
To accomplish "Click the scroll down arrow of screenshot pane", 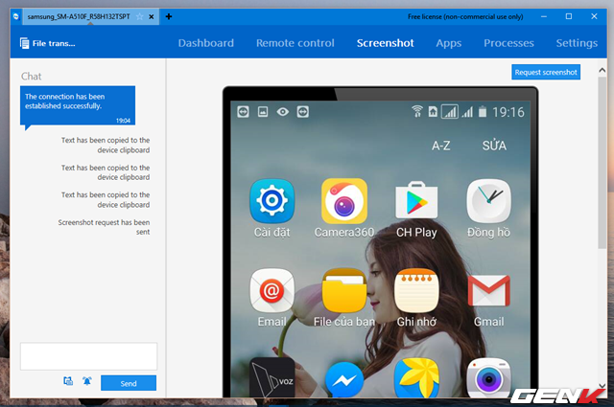I will pyautogui.click(x=602, y=386).
